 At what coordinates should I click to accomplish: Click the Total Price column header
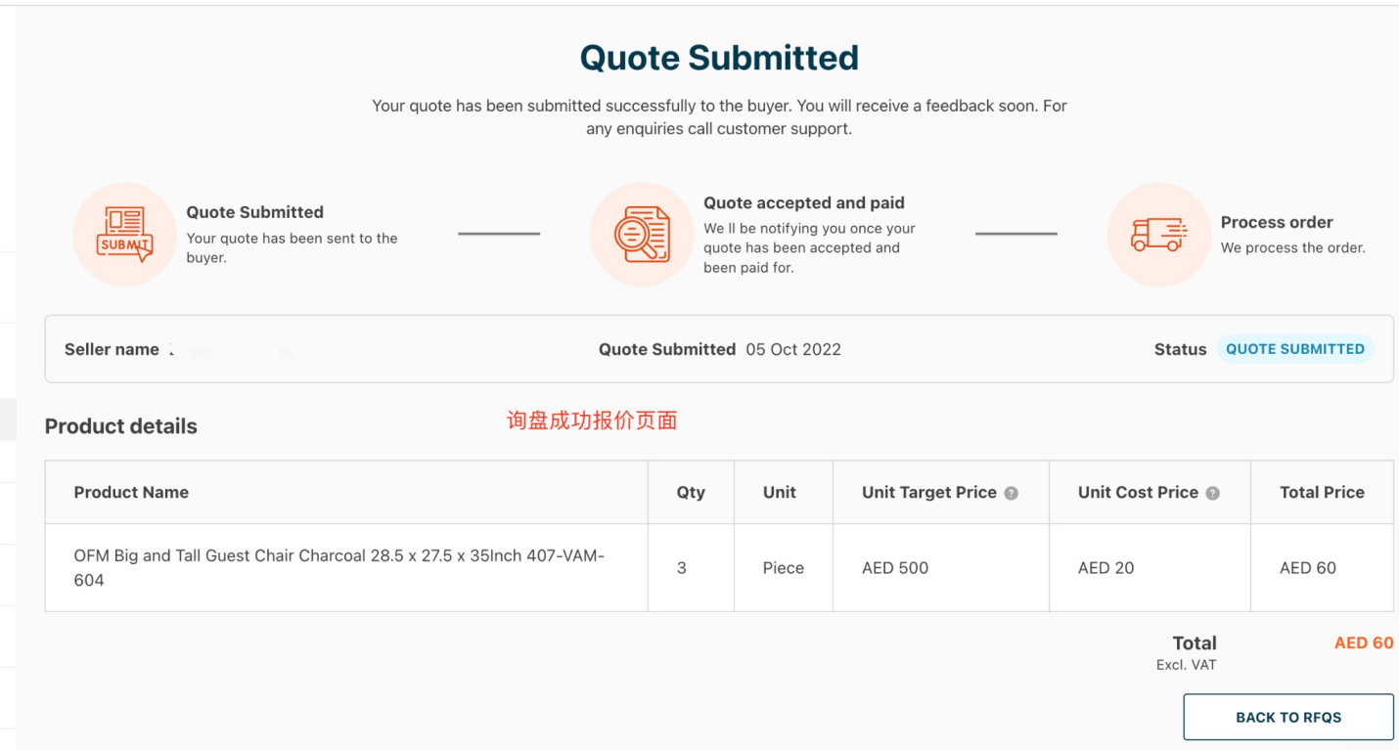pyautogui.click(x=1322, y=492)
